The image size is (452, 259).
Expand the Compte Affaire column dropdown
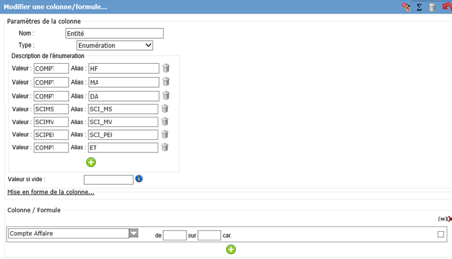[x=134, y=234]
